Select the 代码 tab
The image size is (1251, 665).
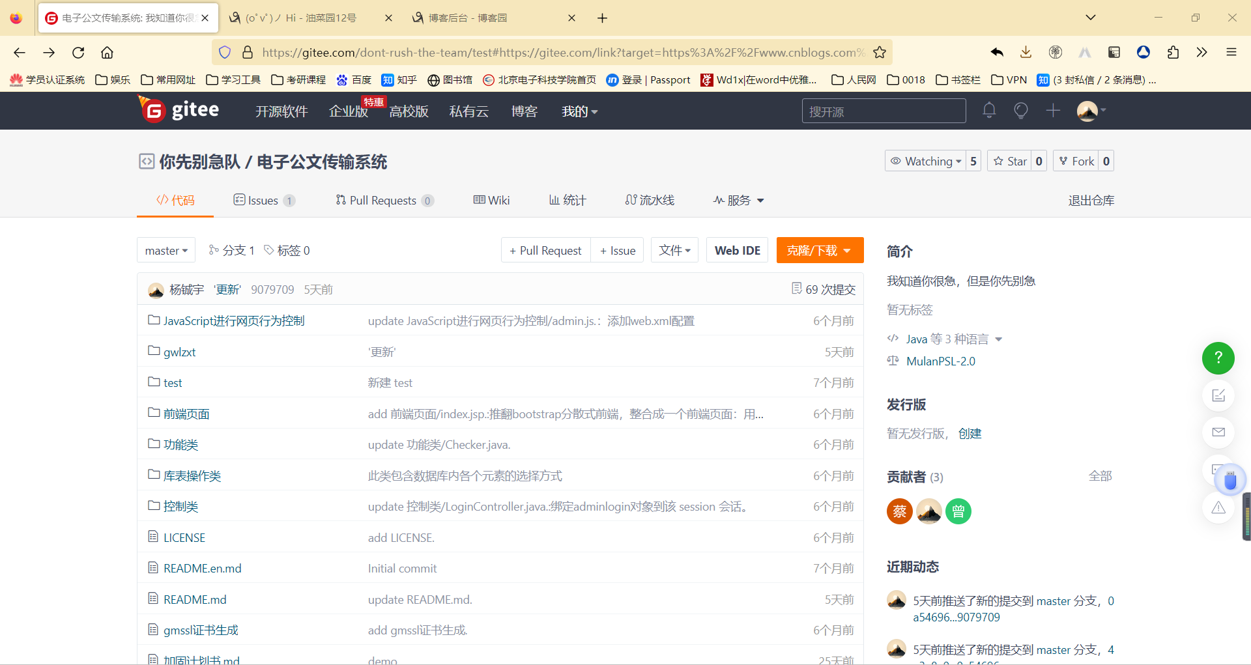(x=175, y=200)
